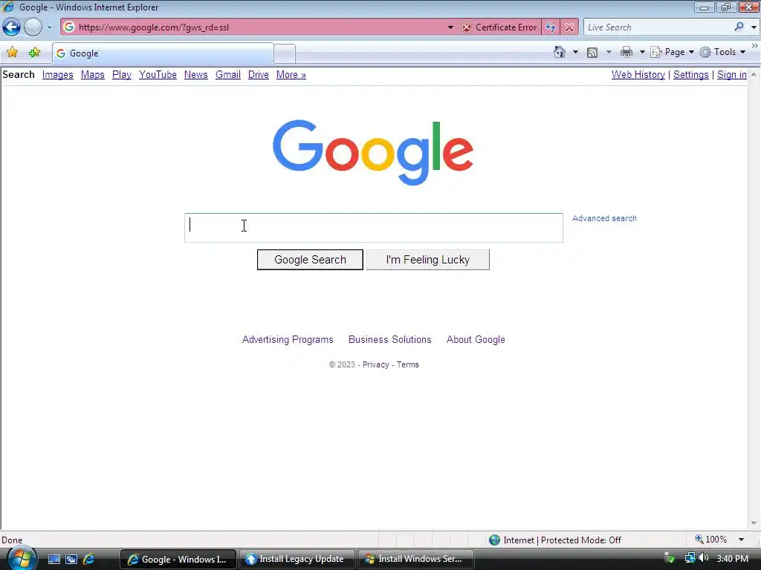This screenshot has height=570, width=761.
Task: Open the Drive link
Action: (x=258, y=75)
